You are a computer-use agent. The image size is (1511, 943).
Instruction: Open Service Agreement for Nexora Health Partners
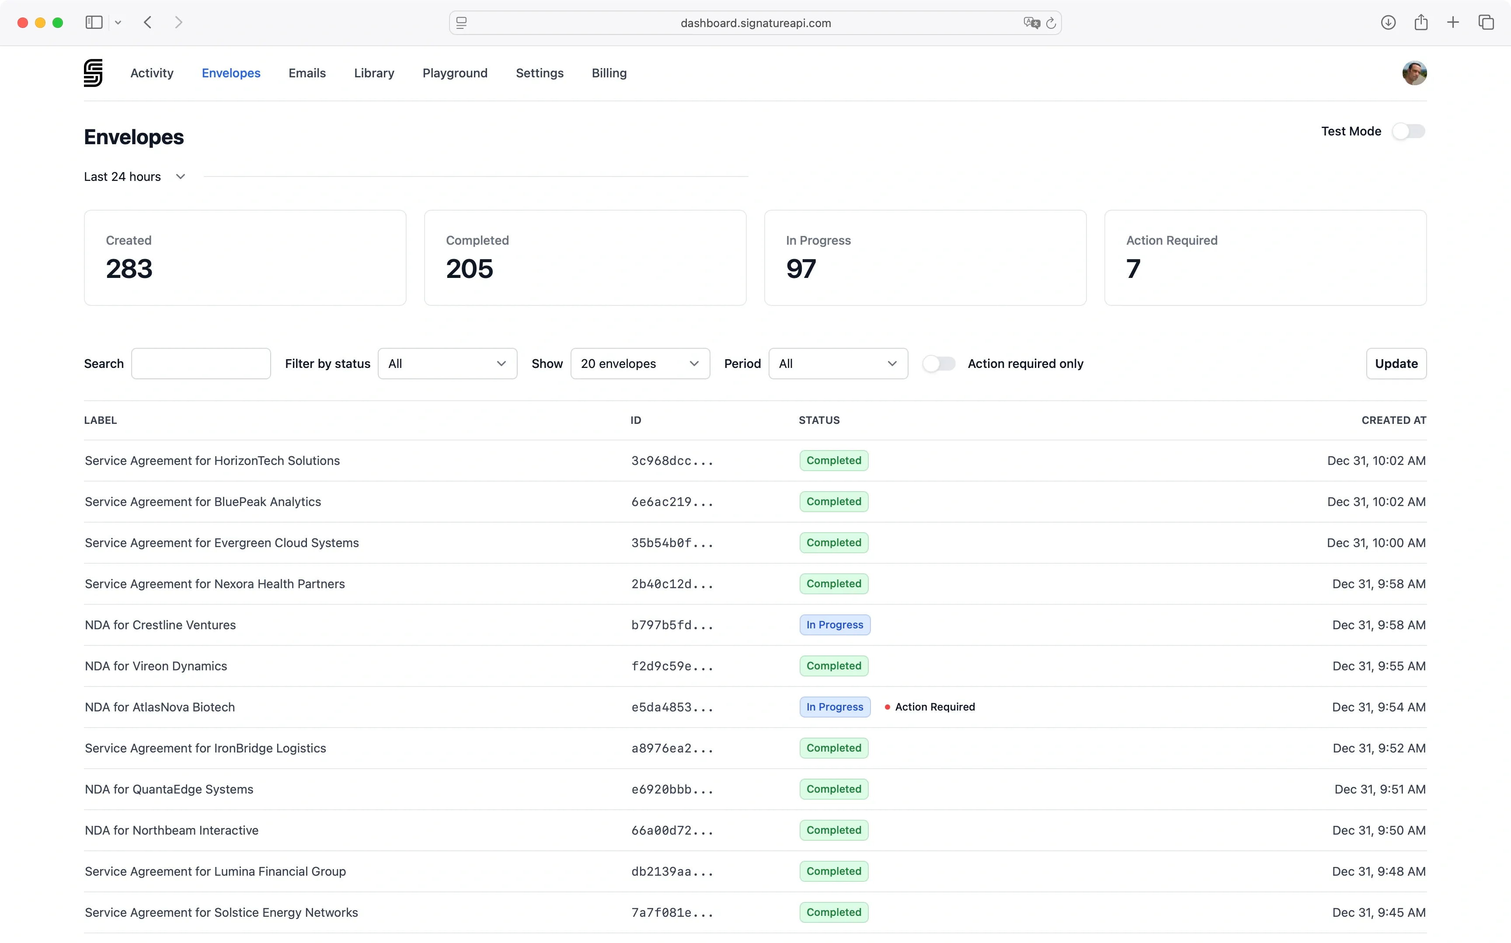click(215, 584)
